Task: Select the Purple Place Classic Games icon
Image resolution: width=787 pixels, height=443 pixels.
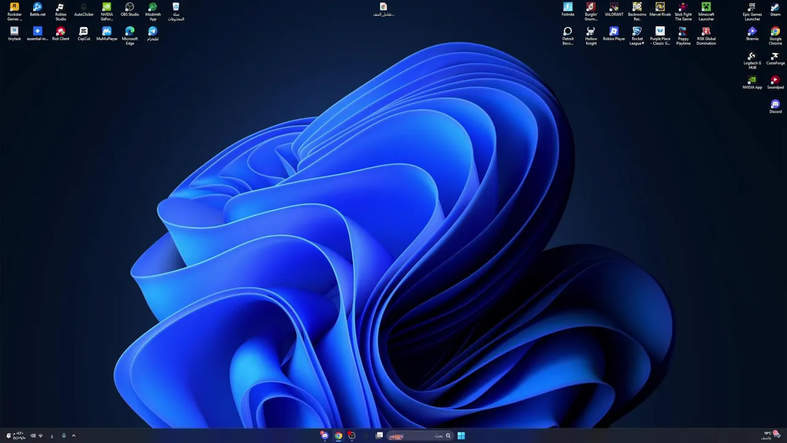Action: tap(660, 36)
